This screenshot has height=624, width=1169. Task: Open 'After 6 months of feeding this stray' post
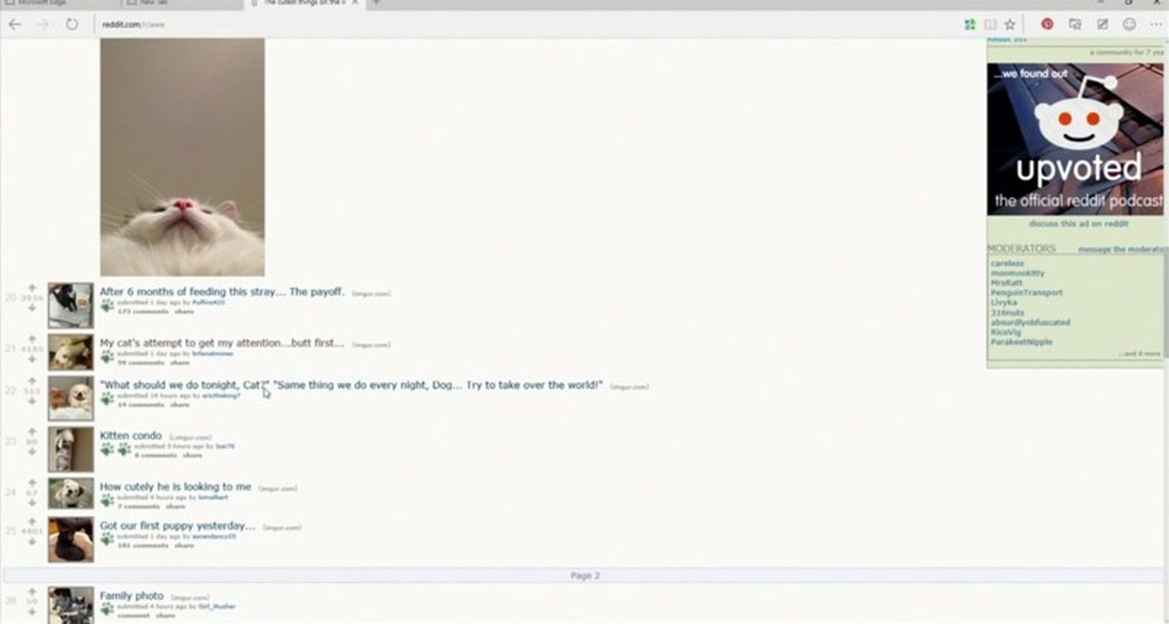(x=221, y=292)
